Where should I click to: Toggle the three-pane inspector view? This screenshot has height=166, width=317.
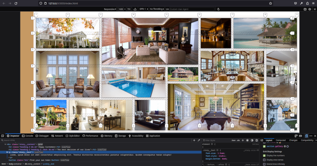pyautogui.click(x=262, y=140)
